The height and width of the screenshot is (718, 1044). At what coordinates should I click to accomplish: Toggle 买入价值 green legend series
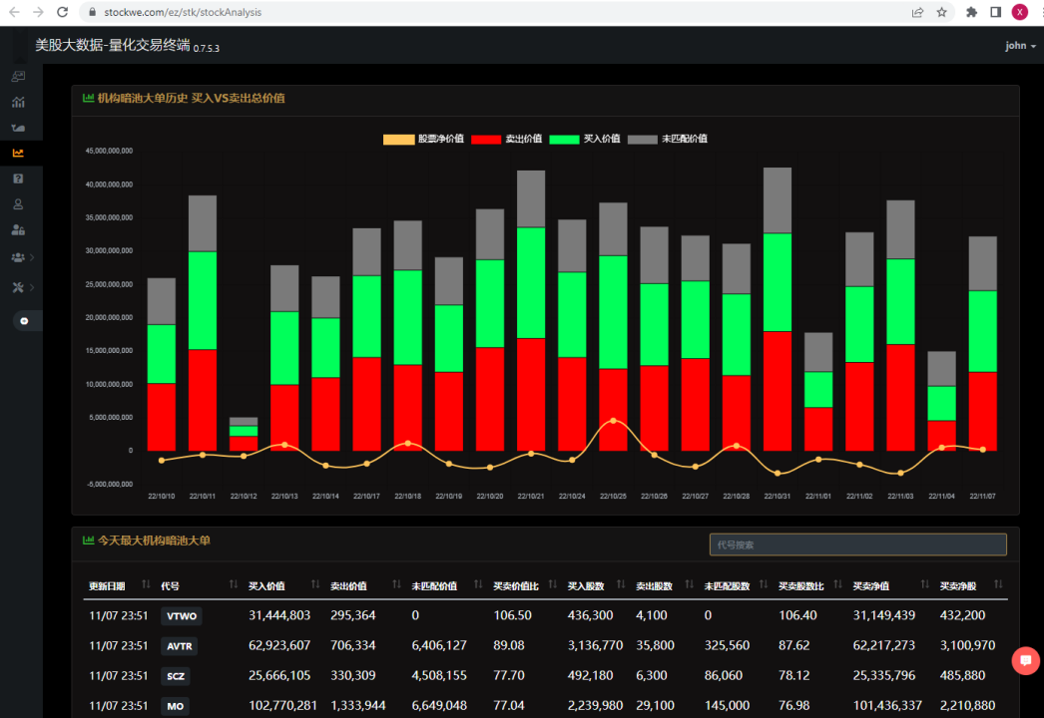coord(585,139)
